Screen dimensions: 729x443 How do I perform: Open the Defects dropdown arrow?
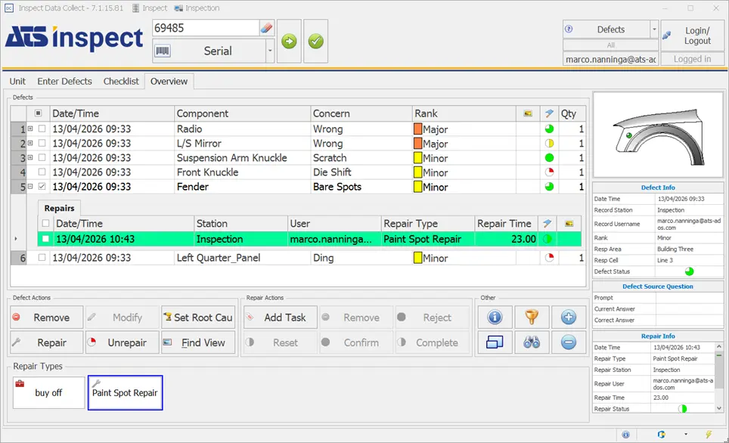click(x=653, y=29)
